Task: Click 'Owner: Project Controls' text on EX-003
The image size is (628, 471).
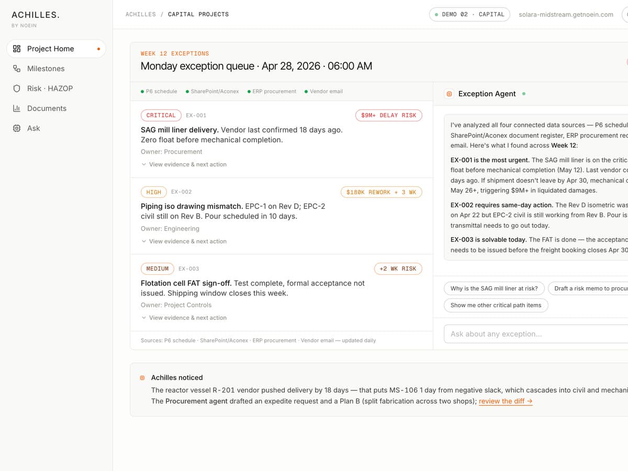Action: click(x=176, y=305)
